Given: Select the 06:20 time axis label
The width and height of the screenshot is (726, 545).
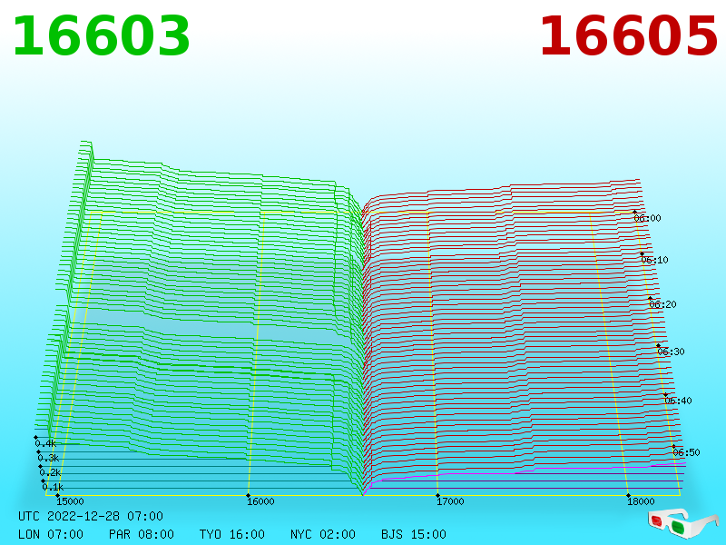Looking at the screenshot, I should [x=662, y=304].
